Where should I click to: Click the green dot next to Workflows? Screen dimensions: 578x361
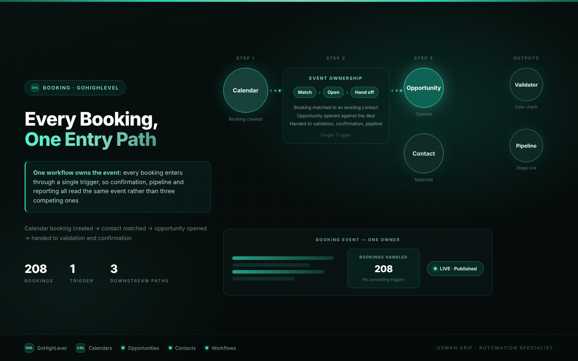click(x=207, y=348)
